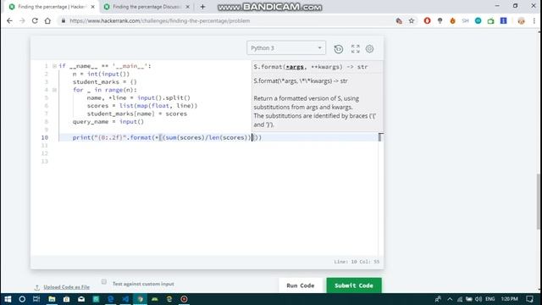Open the 1:20 PM clock in the taskbar

(x=510, y=299)
